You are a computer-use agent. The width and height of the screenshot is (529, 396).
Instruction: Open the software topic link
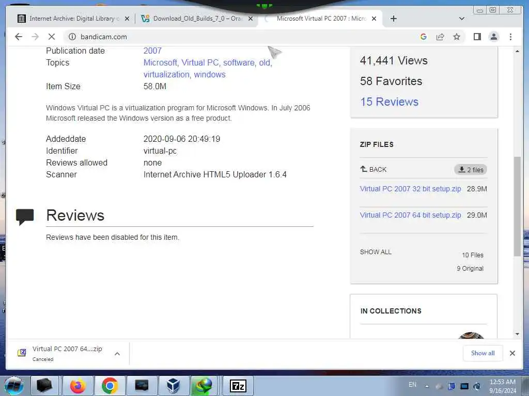[x=239, y=62]
